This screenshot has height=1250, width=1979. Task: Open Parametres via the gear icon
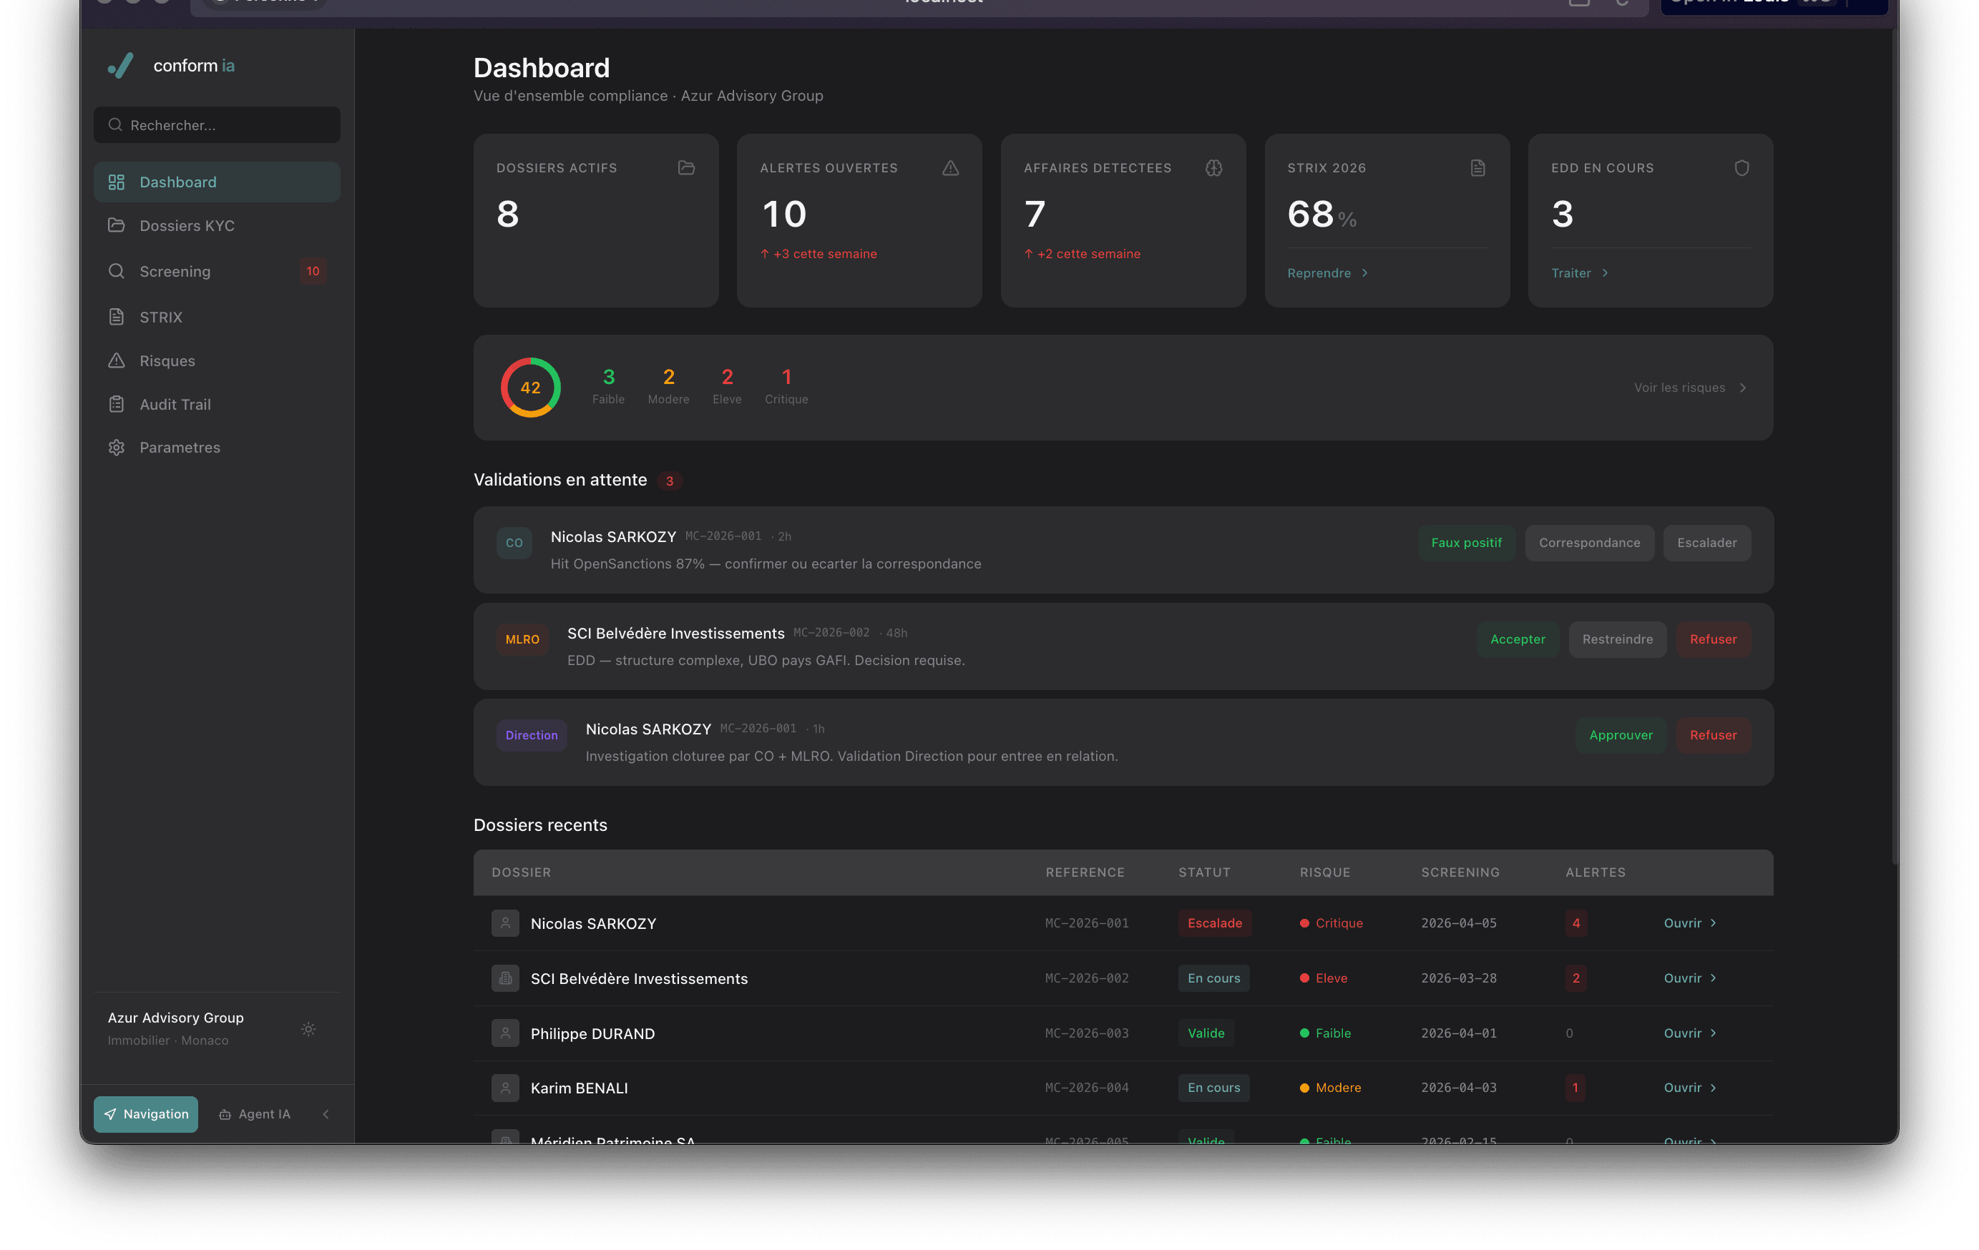click(117, 447)
